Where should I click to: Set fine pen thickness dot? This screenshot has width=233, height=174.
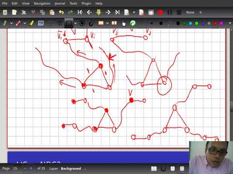pyautogui.click(x=151, y=23)
